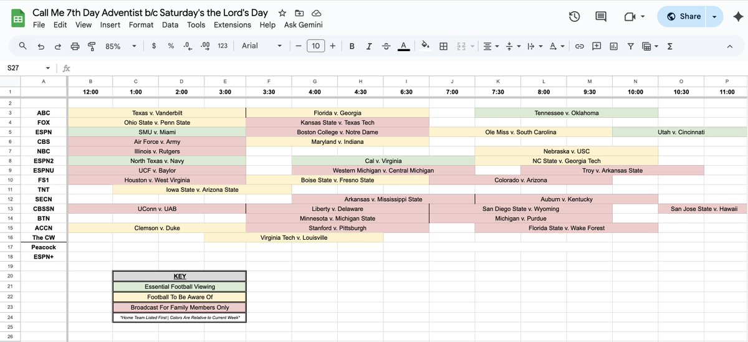748x342 pixels.
Task: Format as percent
Action: pyautogui.click(x=171, y=46)
